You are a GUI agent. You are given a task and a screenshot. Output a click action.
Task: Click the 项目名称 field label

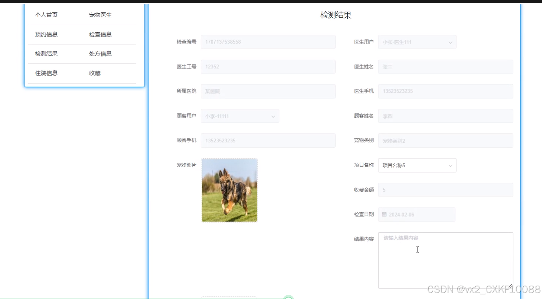tap(364, 165)
